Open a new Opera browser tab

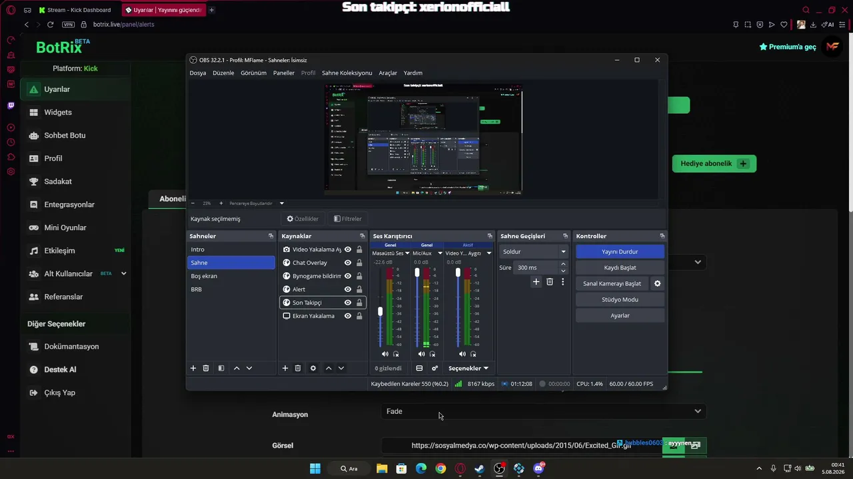(211, 10)
